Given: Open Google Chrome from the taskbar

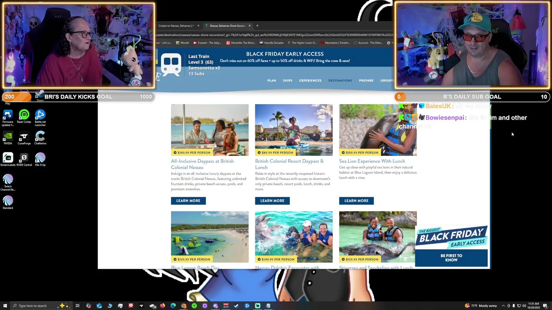Looking at the screenshot, I should pyautogui.click(x=184, y=306).
